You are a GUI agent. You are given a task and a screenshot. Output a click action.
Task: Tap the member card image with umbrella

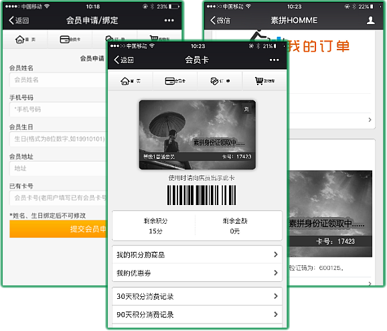point(198,135)
